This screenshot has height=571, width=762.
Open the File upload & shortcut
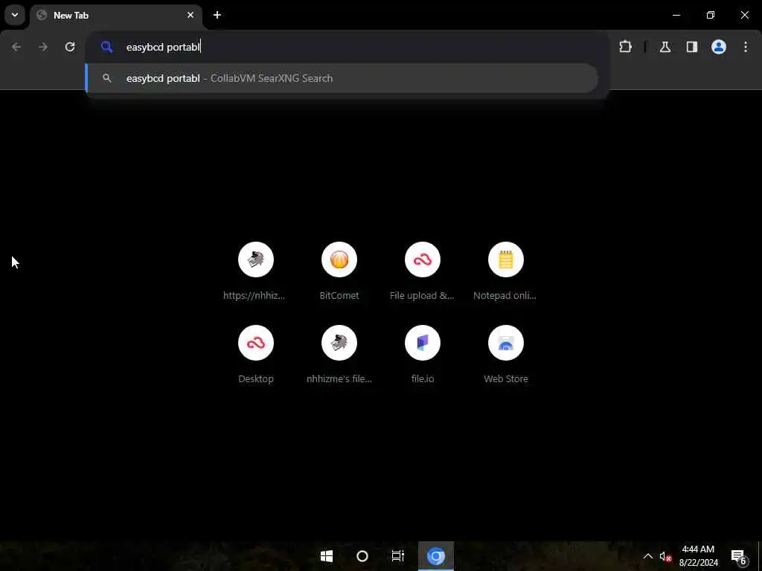click(423, 271)
